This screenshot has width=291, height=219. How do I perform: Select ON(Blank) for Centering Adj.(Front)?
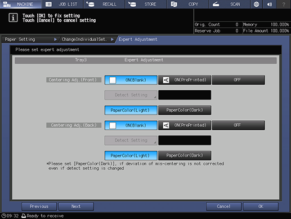(x=131, y=80)
